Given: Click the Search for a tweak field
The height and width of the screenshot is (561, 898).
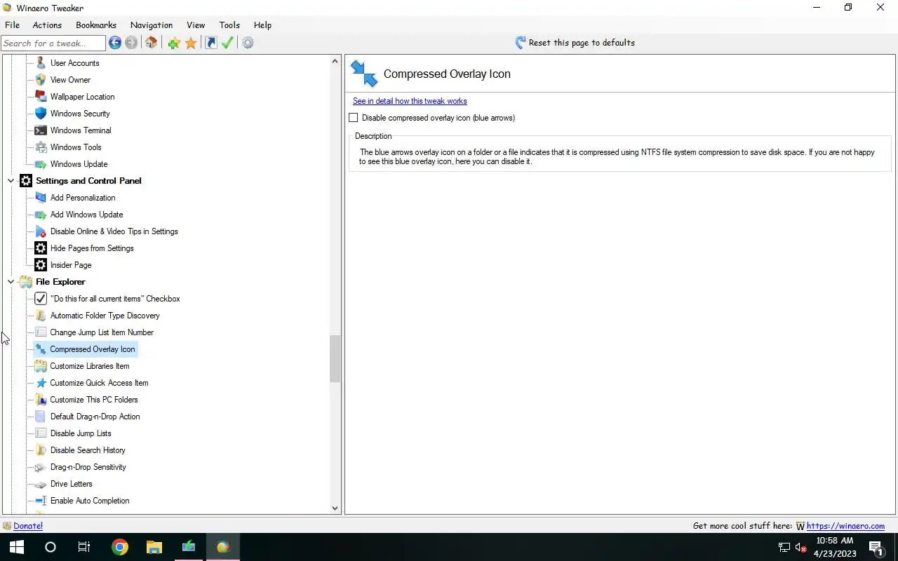Looking at the screenshot, I should click(53, 43).
